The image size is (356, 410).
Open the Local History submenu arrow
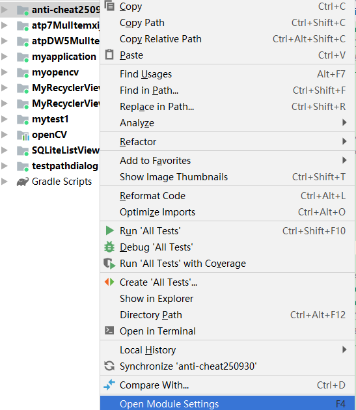click(344, 349)
